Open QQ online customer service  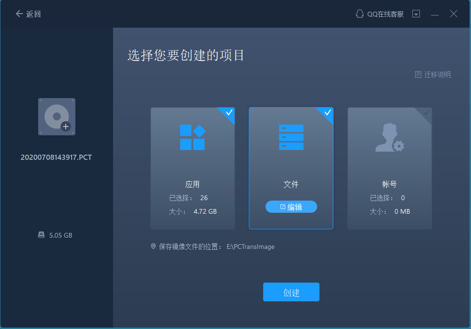point(380,14)
